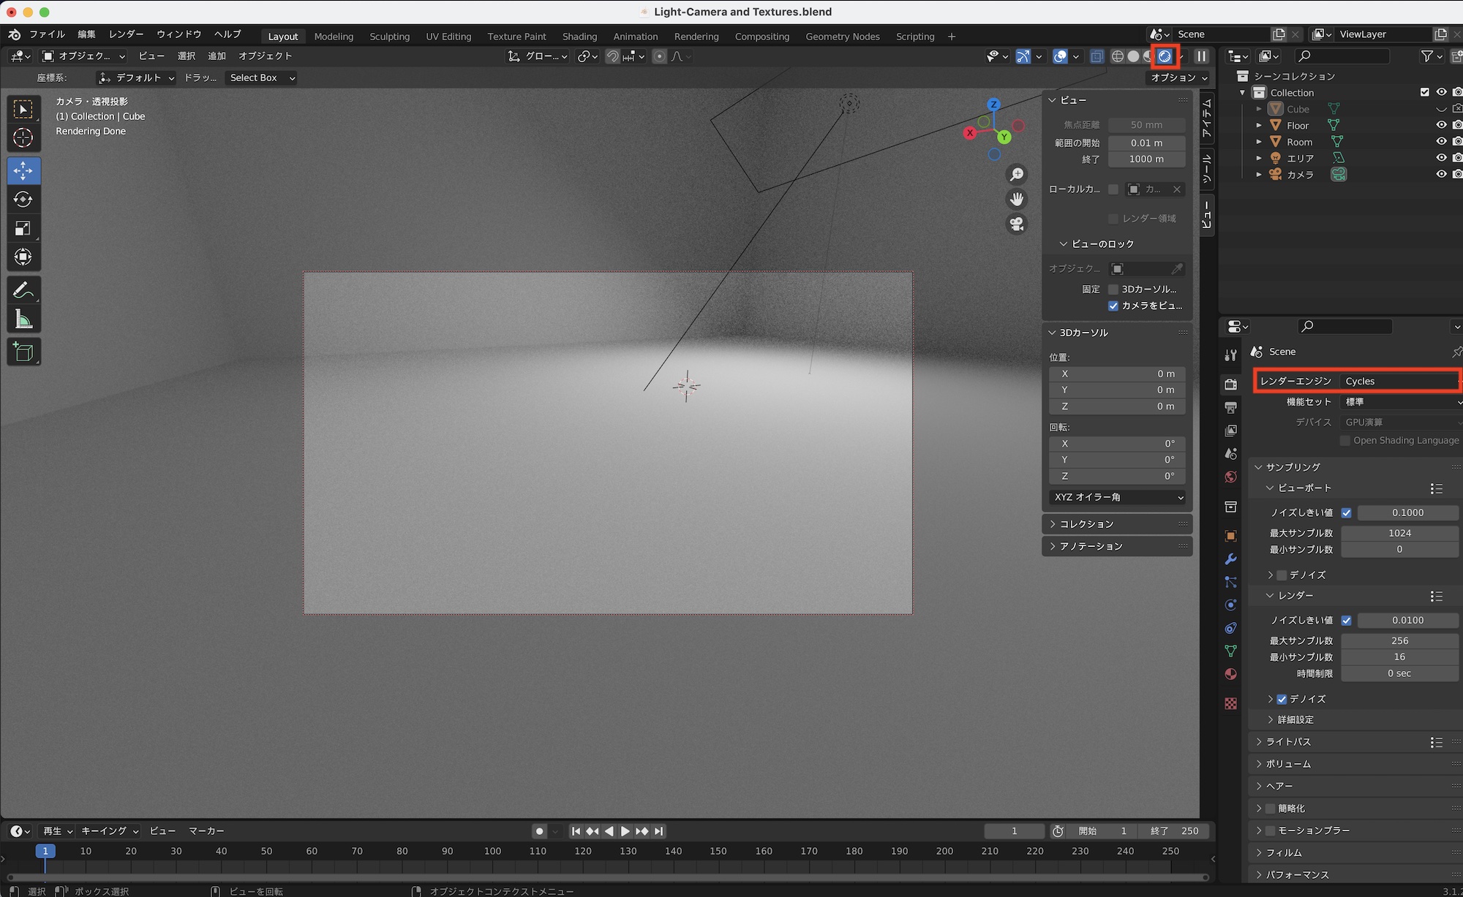Click the オプション button in the viewport header
This screenshot has height=897, width=1463.
pyautogui.click(x=1178, y=77)
